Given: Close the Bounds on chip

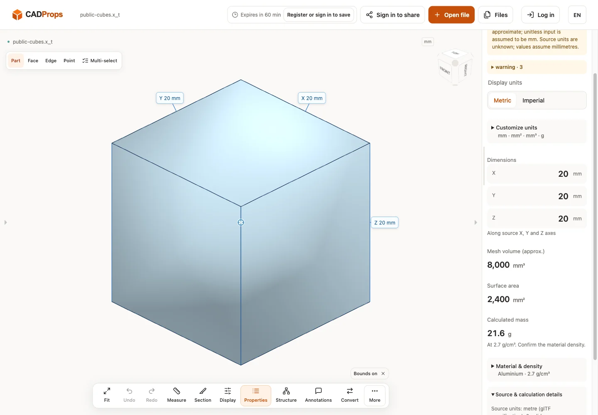Looking at the screenshot, I should [383, 373].
